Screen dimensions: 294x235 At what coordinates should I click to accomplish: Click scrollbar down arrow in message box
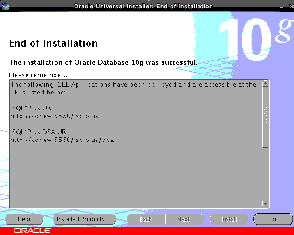coord(265,204)
